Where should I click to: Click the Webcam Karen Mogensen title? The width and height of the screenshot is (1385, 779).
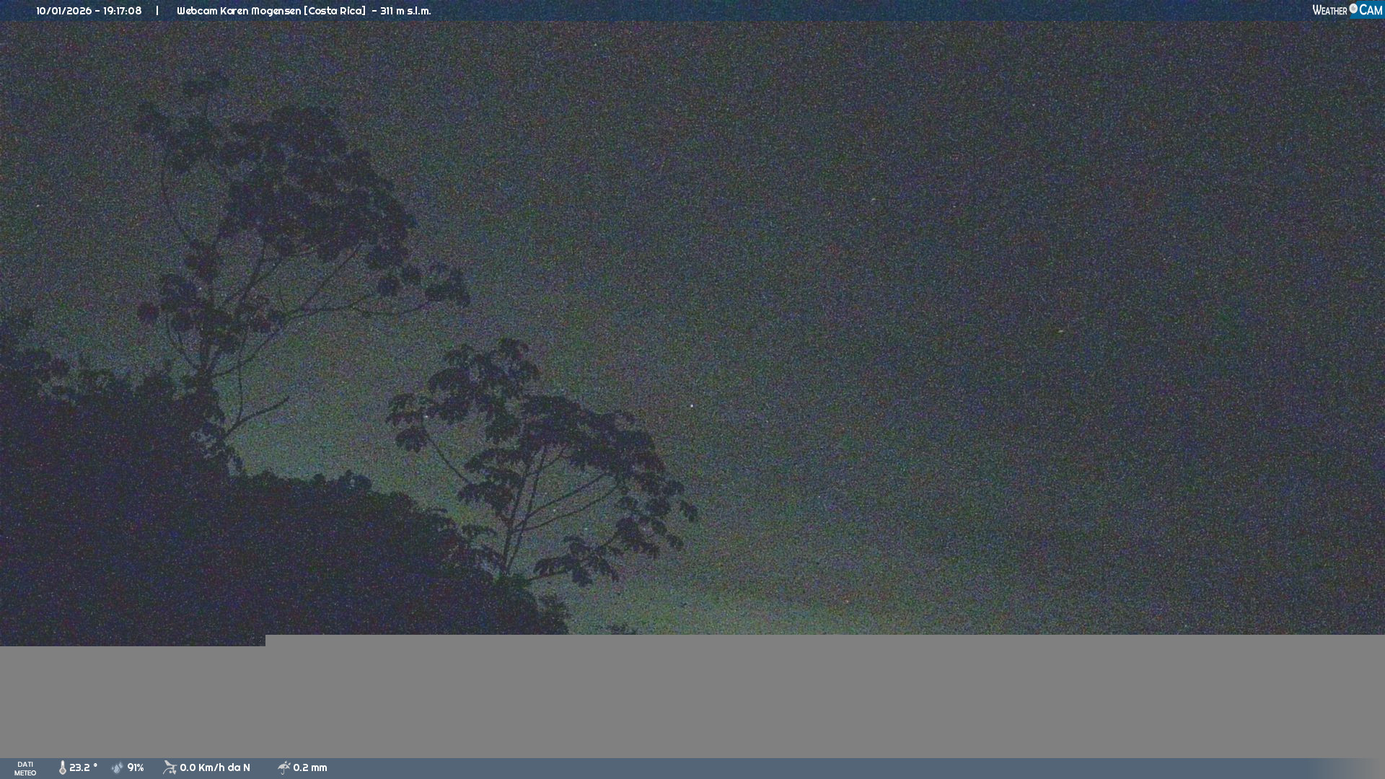click(271, 11)
